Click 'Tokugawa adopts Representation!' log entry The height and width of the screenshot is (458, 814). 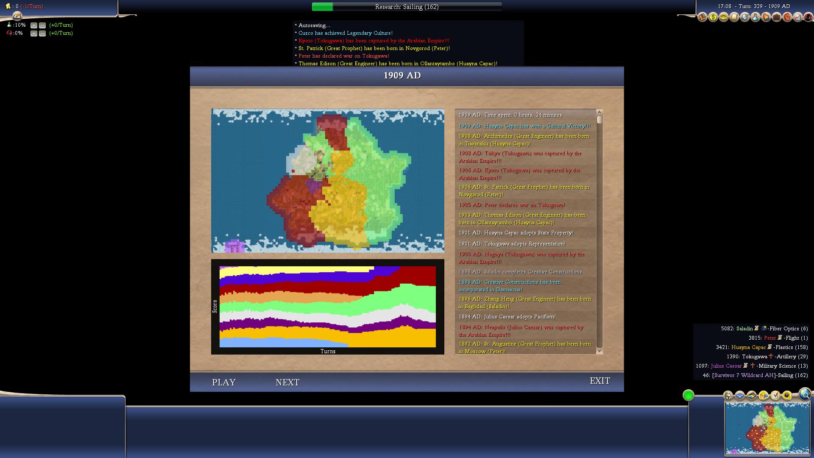[x=512, y=244]
